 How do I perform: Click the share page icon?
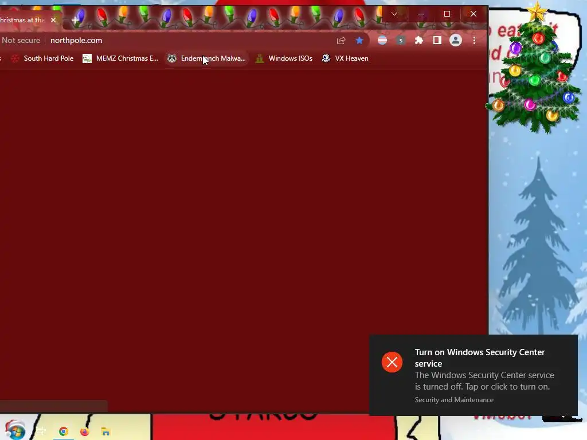point(341,41)
